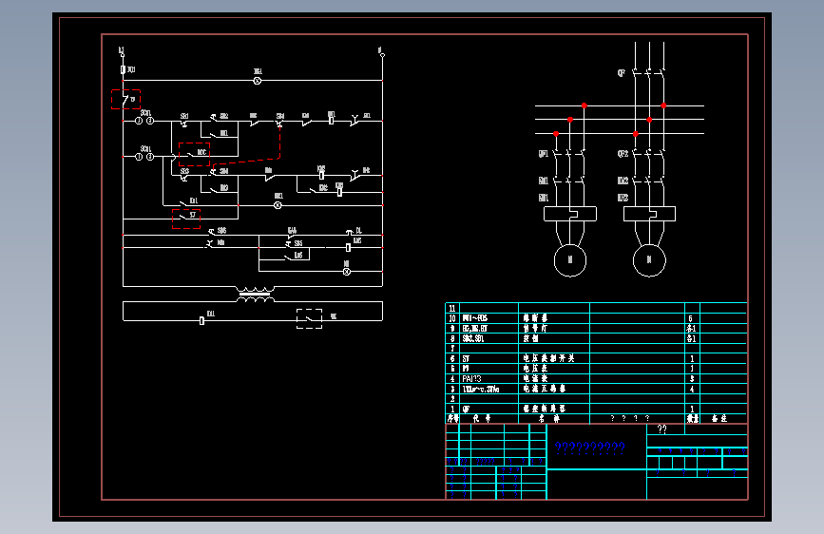The image size is (824, 534).
Task: Click row number 11 in the parts table
Action: [452, 308]
